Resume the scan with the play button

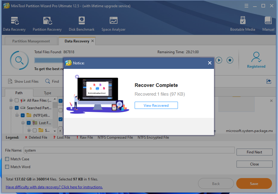(x=219, y=60)
